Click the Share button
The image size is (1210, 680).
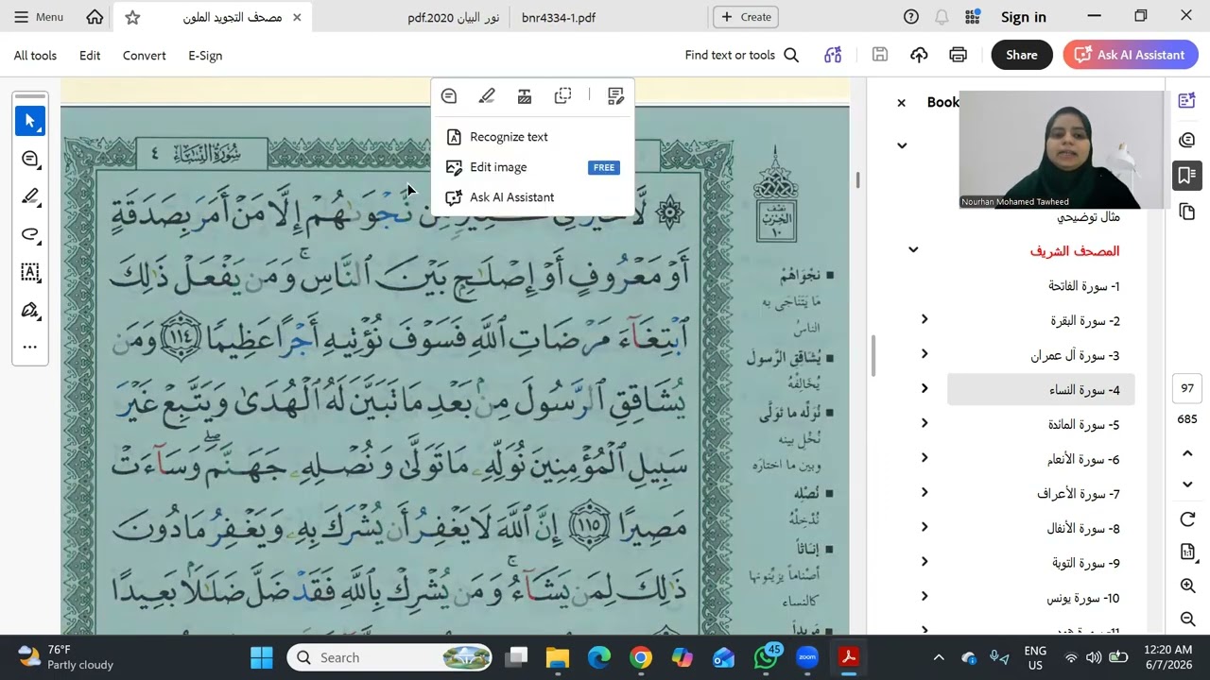click(1021, 55)
